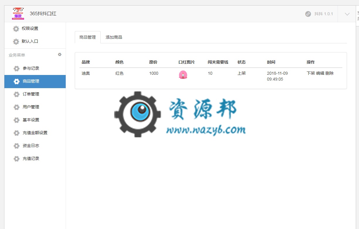Switch to the 添加商品 tab
The height and width of the screenshot is (229, 359).
click(x=114, y=37)
